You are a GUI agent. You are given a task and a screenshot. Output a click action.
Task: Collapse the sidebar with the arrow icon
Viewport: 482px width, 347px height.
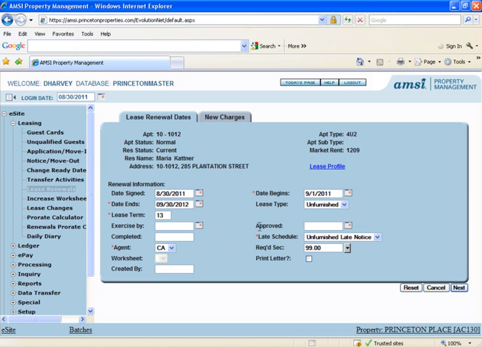point(11,98)
